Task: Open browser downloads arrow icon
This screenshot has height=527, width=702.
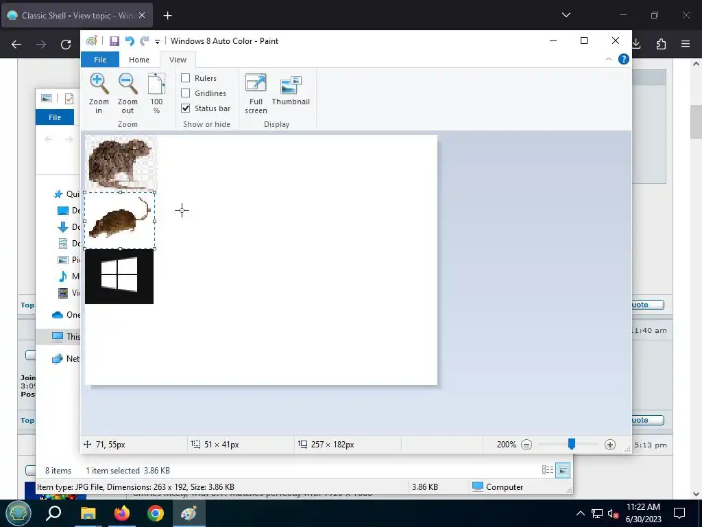Action: point(636,44)
